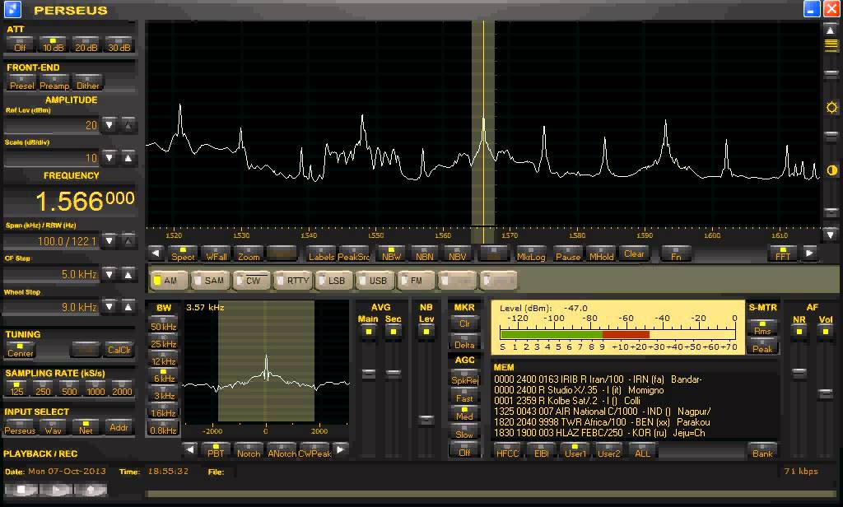
Task: Switch spectrum display to Spect view
Action: click(183, 253)
